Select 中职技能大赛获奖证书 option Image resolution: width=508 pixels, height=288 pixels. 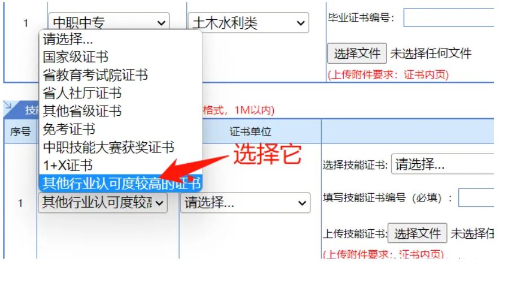[121, 147]
